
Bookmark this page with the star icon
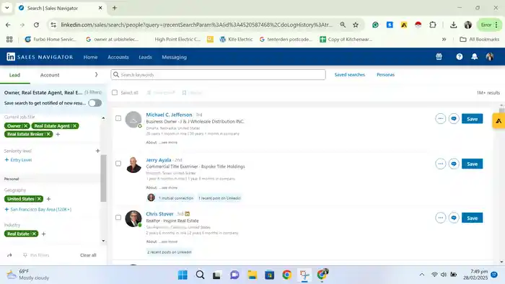356,25
